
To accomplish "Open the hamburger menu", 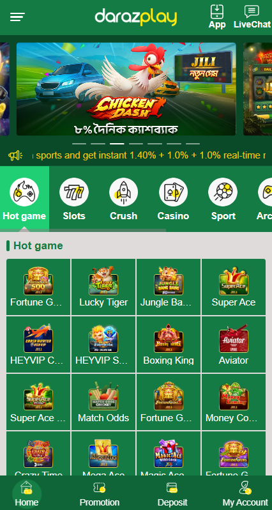I will pos(17,17).
